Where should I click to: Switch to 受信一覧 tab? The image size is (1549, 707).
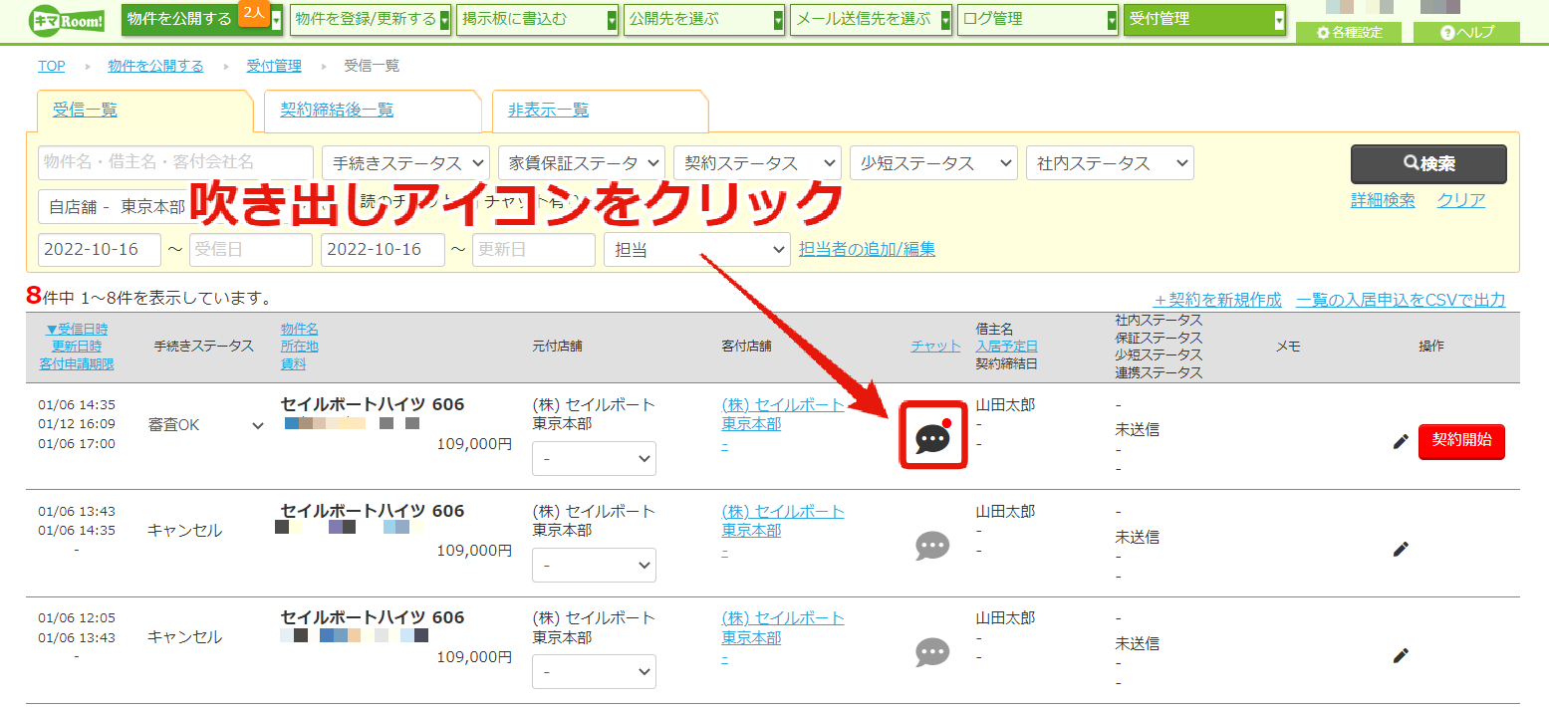point(145,111)
